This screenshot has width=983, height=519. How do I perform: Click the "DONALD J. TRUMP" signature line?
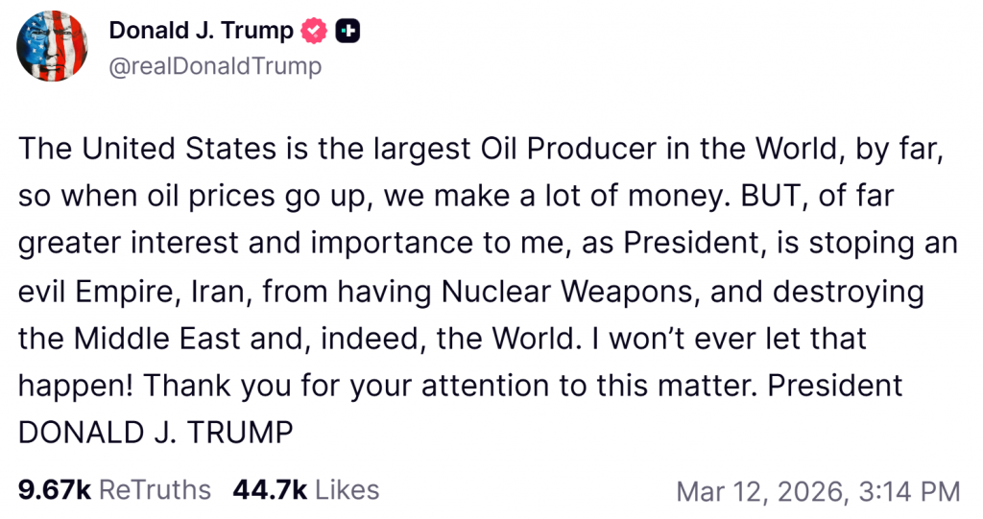156,433
